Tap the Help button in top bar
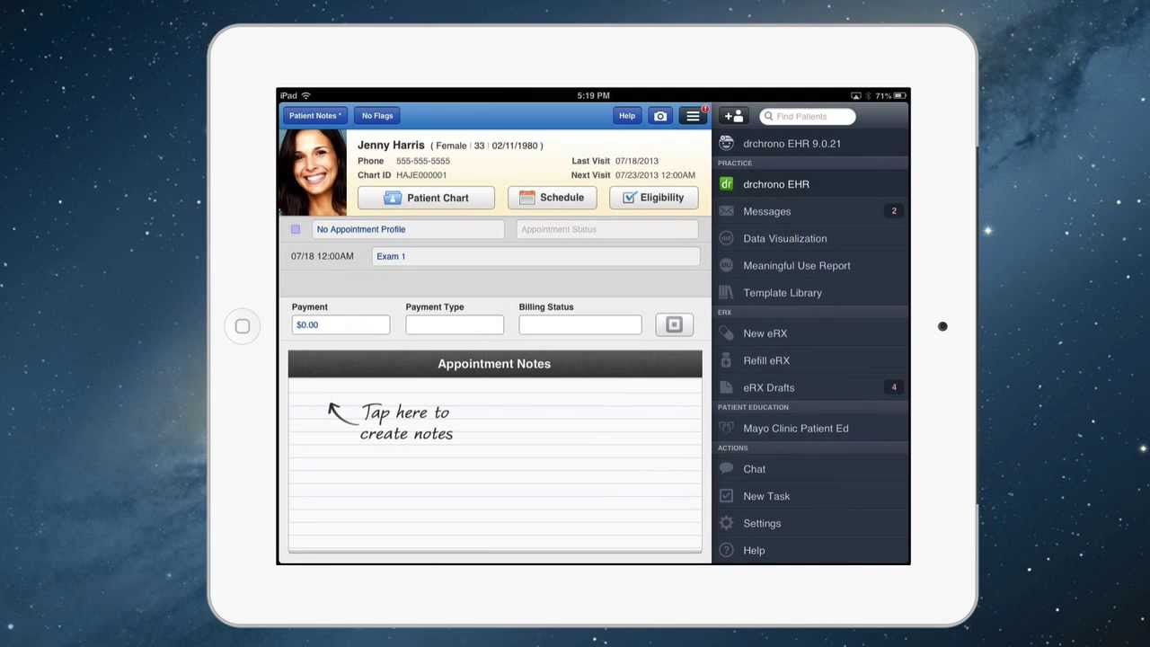 pyautogui.click(x=627, y=116)
